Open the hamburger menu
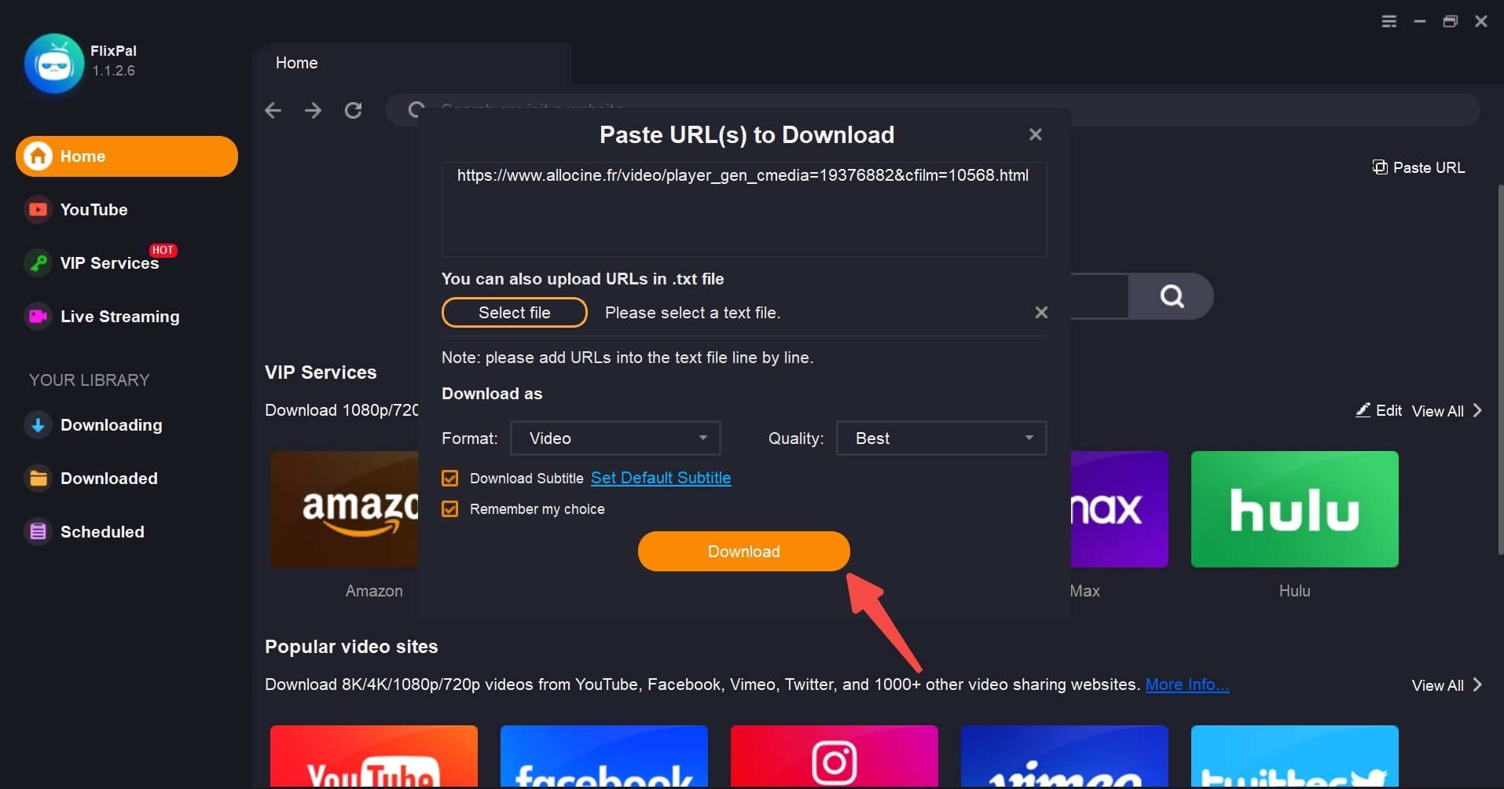Image resolution: width=1504 pixels, height=789 pixels. point(1389,21)
